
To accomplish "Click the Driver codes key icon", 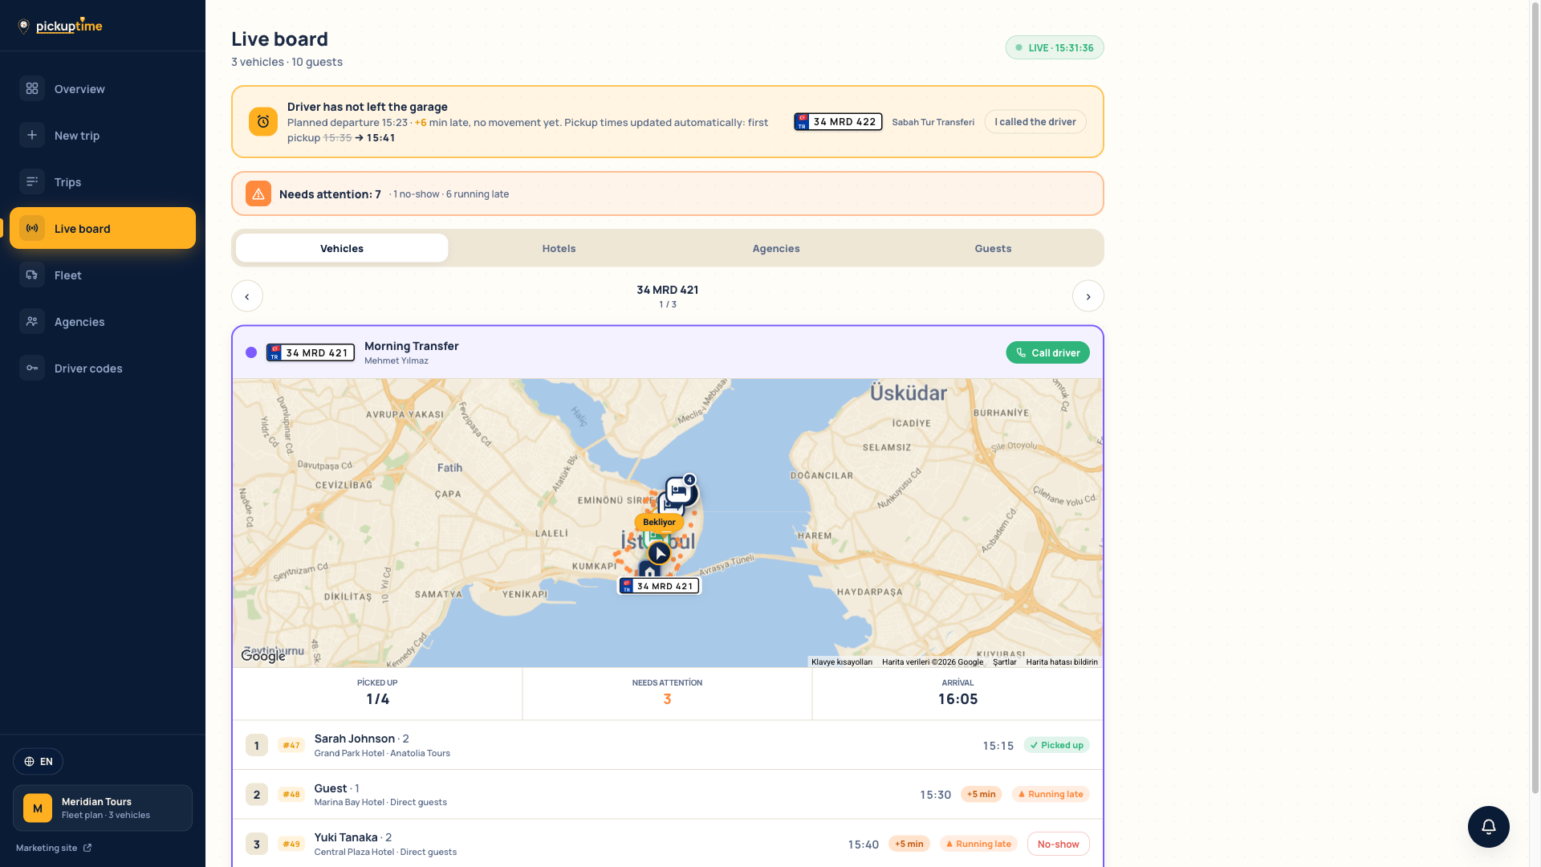I will point(32,368).
